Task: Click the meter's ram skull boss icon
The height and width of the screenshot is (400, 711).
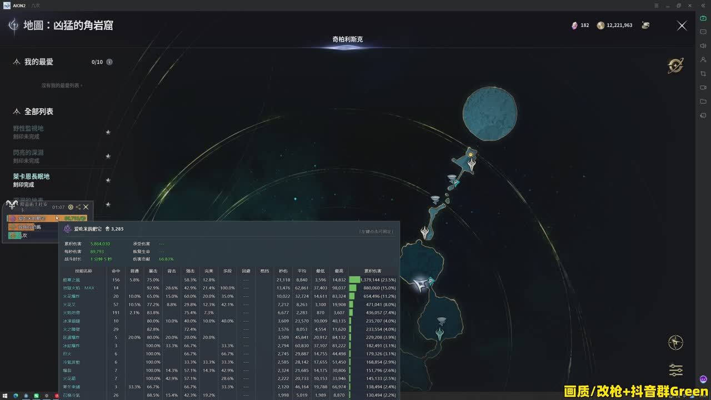Action: point(12,204)
